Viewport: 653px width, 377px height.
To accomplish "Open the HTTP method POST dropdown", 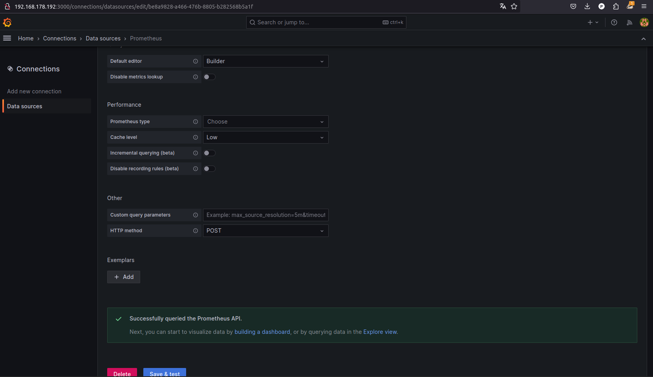I will (265, 231).
